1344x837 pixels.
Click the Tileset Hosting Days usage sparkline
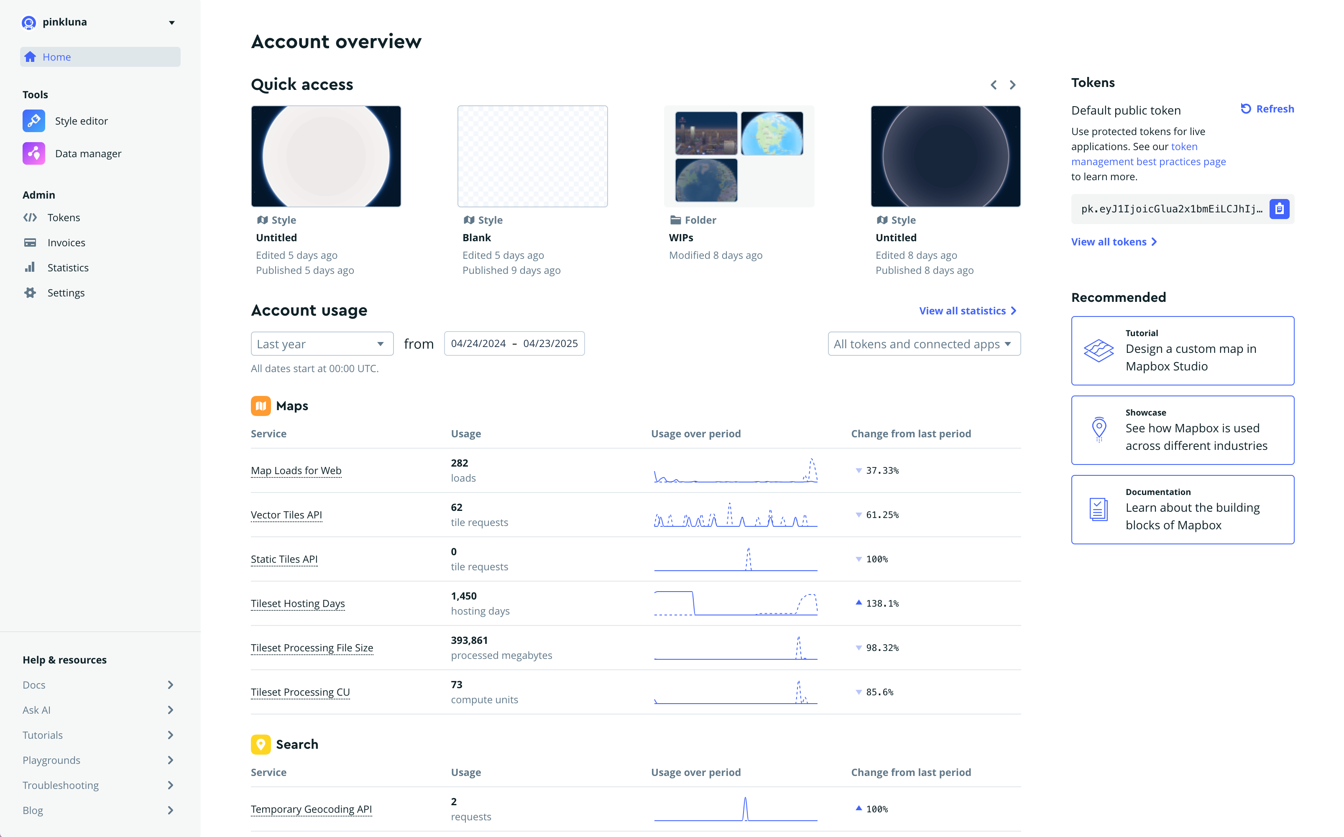pyautogui.click(x=736, y=603)
